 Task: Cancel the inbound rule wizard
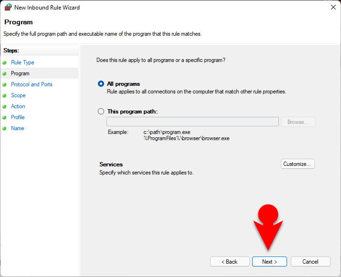tap(310, 262)
